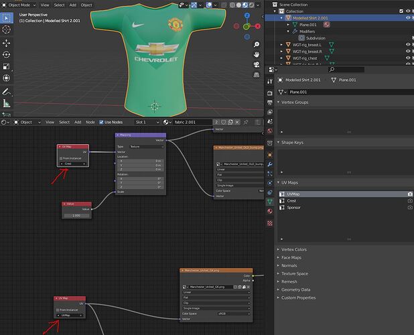Viewport: 414px width, 335px height.
Task: Toggle the Use Nodes checkbox
Action: click(x=101, y=122)
